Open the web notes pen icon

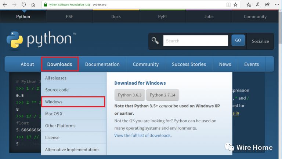(258, 5)
